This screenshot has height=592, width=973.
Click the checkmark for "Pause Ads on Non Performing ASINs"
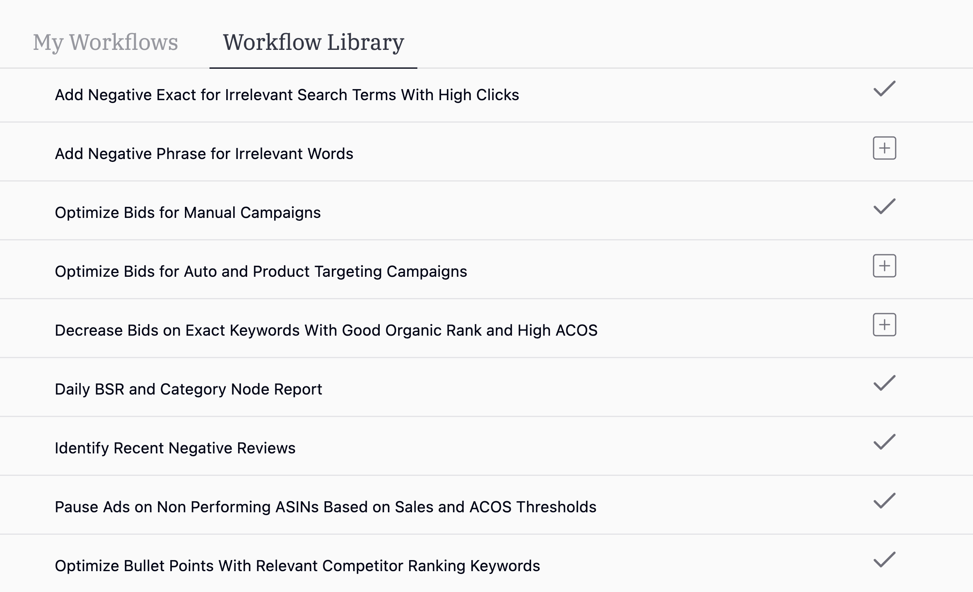point(884,501)
